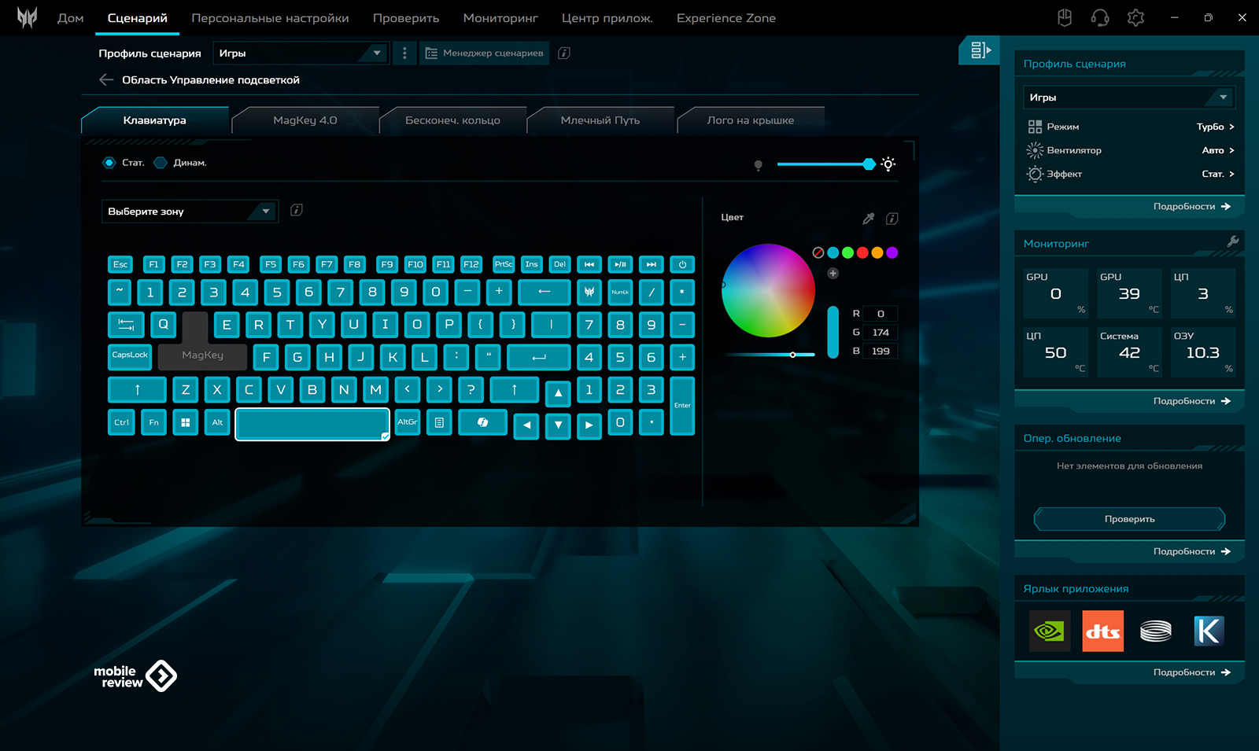The width and height of the screenshot is (1259, 751).
Task: Click the add custom color plus icon
Action: point(833,274)
